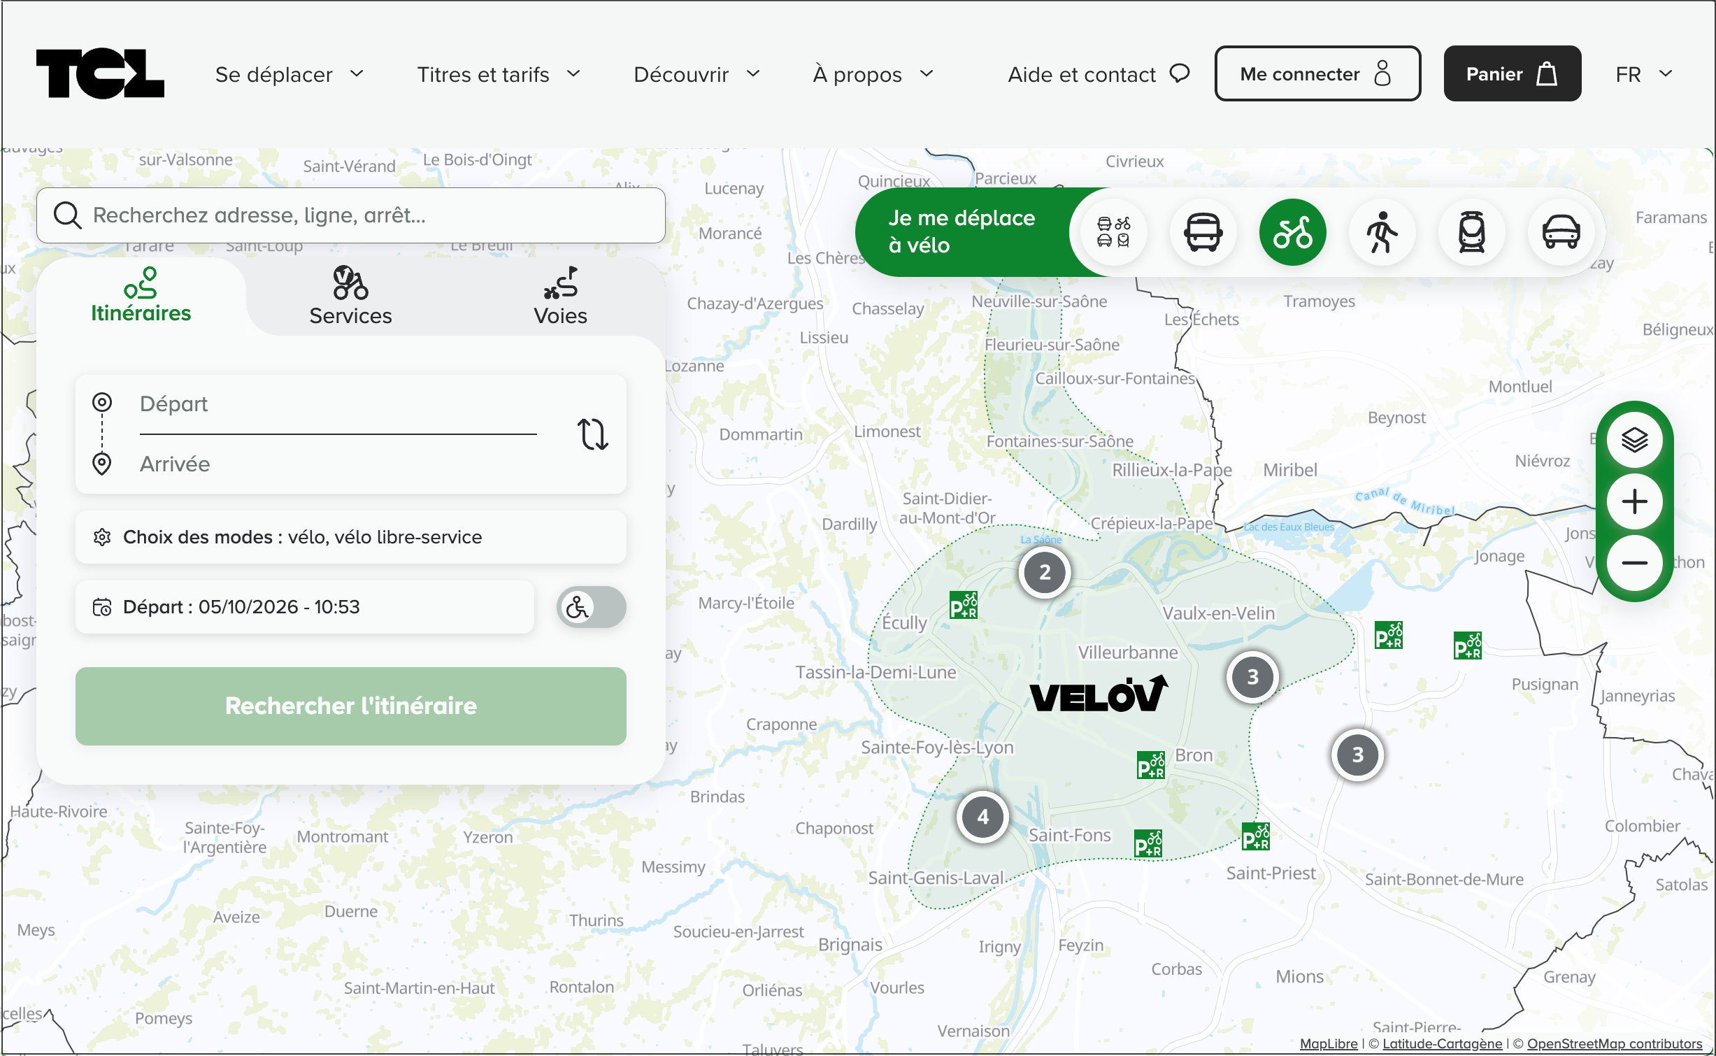Zoom out on the map
Image resolution: width=1716 pixels, height=1056 pixels.
pyautogui.click(x=1634, y=563)
